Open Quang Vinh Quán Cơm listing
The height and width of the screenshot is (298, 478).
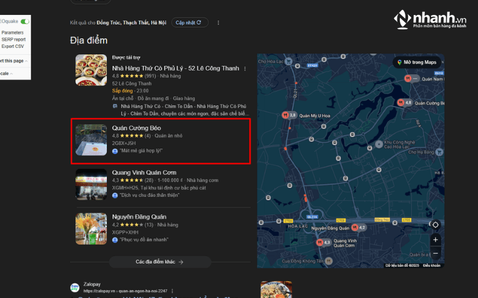(x=144, y=173)
